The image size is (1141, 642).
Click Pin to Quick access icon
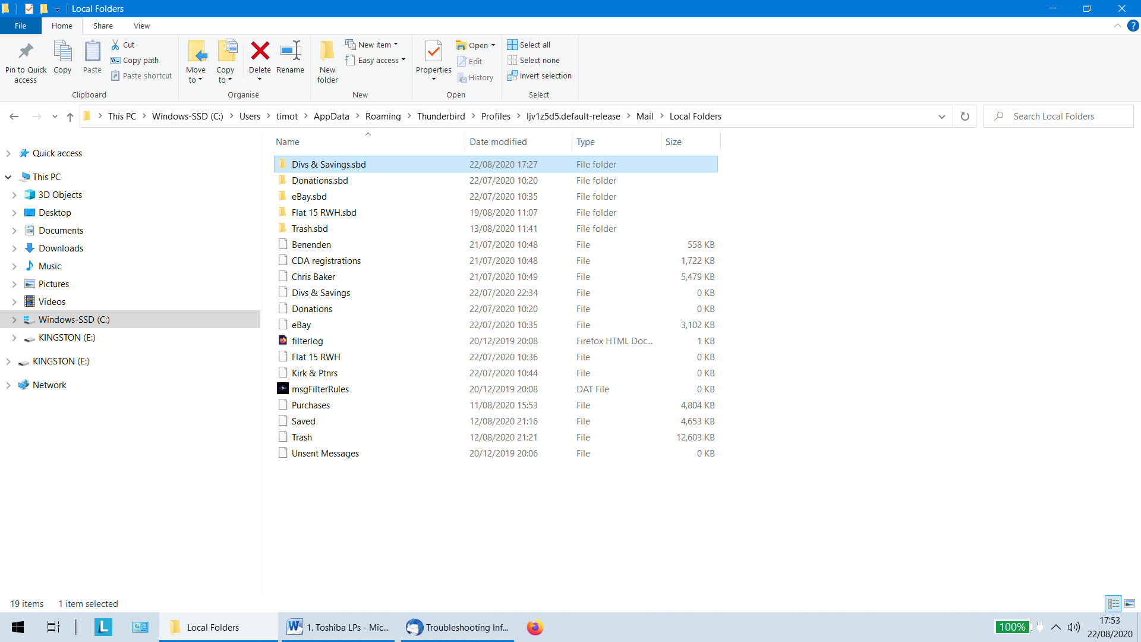[x=26, y=52]
